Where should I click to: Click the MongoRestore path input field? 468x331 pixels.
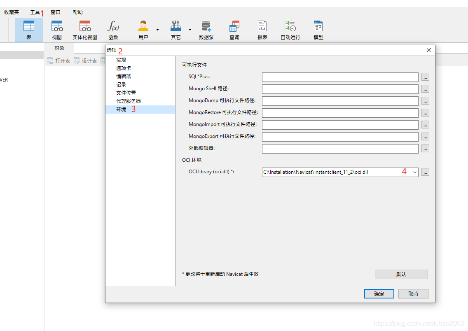340,113
